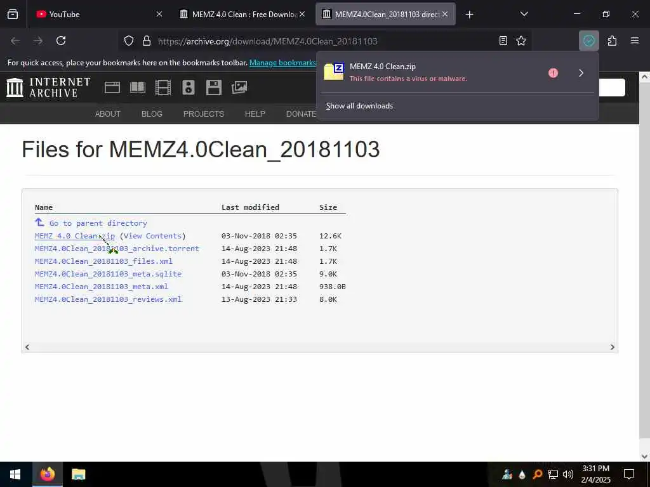Close the MEMZ 4.0 Clean Free Download tab
The image size is (650, 487).
pos(302,14)
